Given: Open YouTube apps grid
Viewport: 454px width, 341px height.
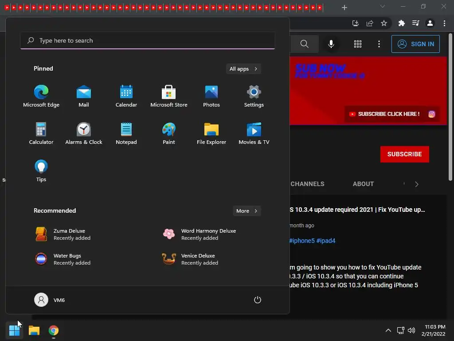Looking at the screenshot, I should [358, 44].
